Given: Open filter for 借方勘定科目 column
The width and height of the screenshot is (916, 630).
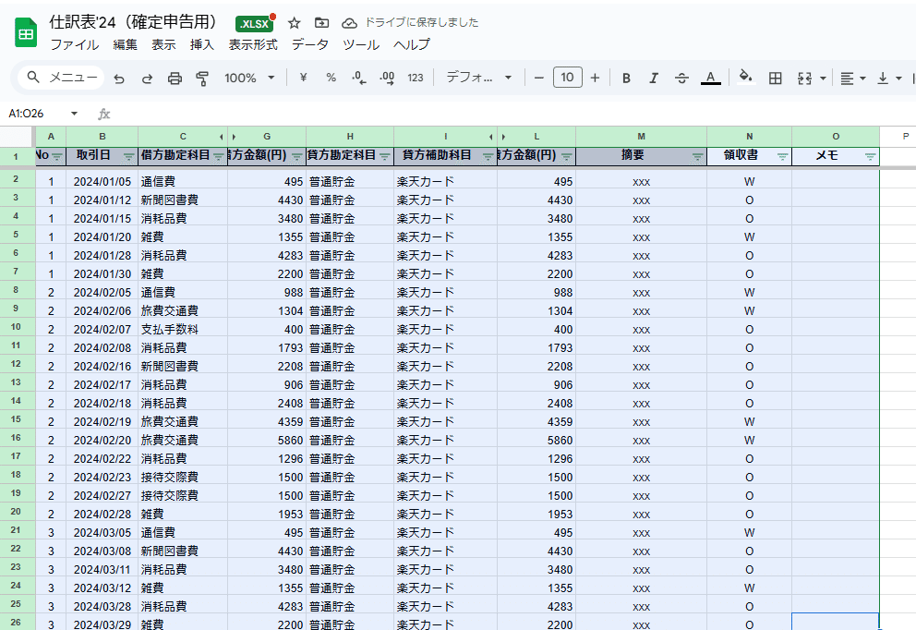Looking at the screenshot, I should (219, 156).
